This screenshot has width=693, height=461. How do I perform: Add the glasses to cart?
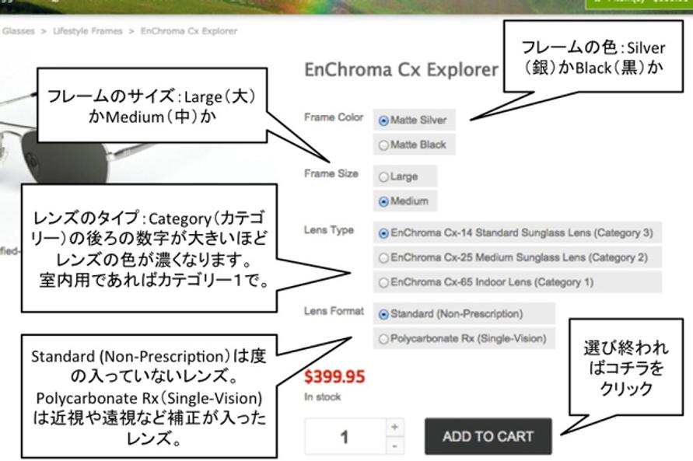pos(488,436)
